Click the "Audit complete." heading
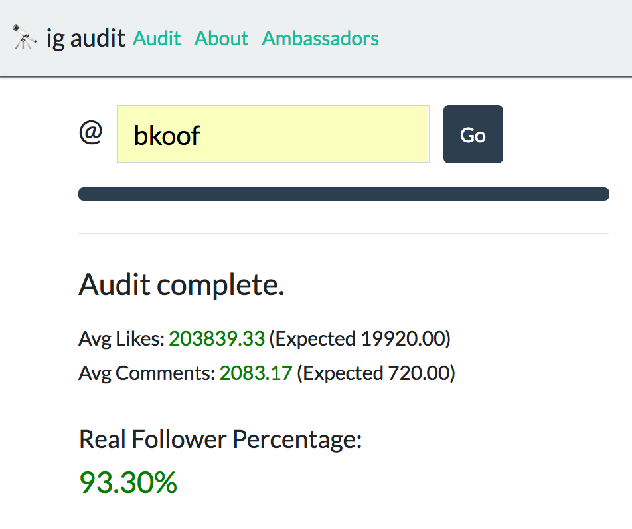Screen dimensions: 632x529 [x=181, y=286]
